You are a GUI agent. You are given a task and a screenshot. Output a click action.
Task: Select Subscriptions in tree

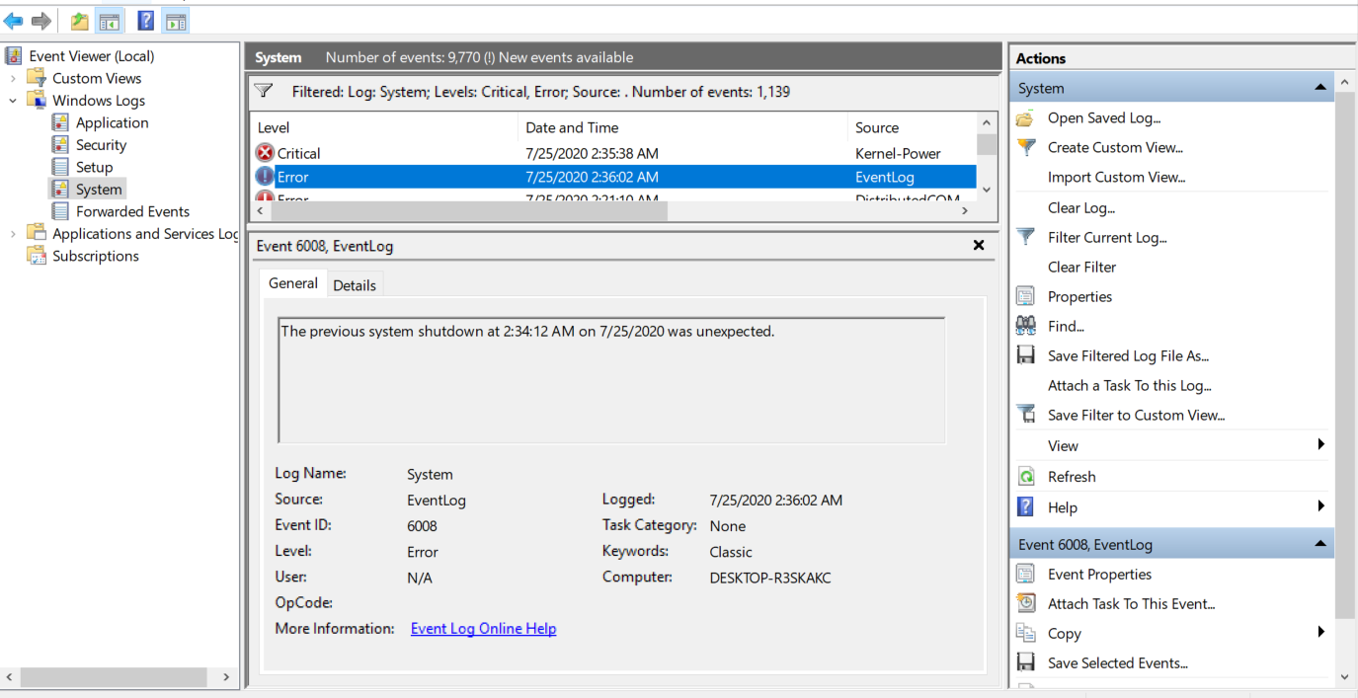click(96, 256)
